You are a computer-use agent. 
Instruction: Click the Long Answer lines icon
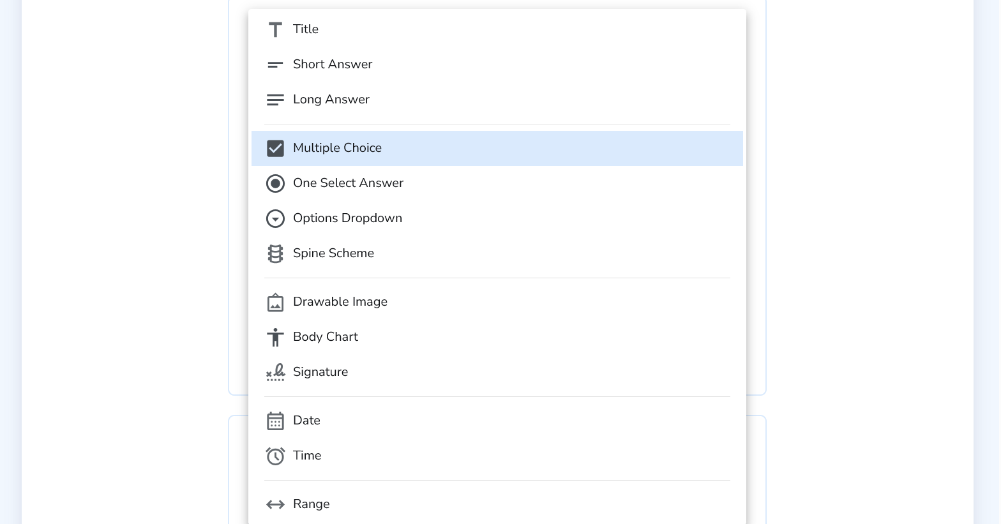pyautogui.click(x=275, y=100)
